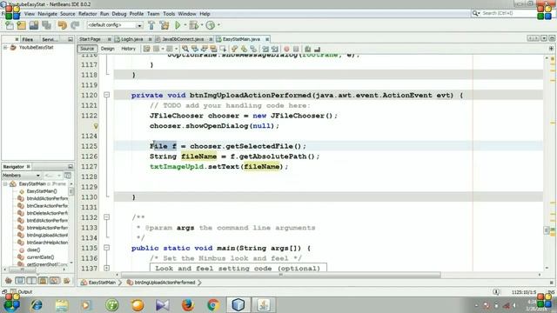Screen dimensions: 557x313
Task: Collapse the EasyStatMain node in Navigator
Action: click(x=5, y=183)
